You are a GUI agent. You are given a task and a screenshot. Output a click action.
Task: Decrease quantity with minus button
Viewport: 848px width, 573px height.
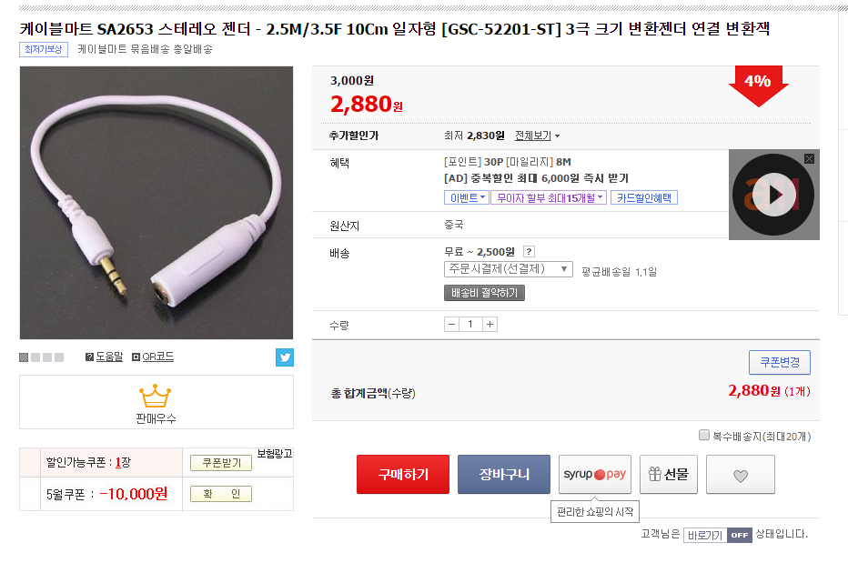point(451,325)
